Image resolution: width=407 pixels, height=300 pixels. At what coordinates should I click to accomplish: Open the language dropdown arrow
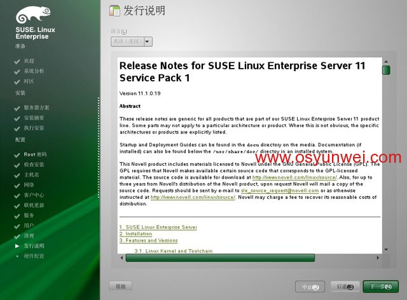(x=148, y=41)
